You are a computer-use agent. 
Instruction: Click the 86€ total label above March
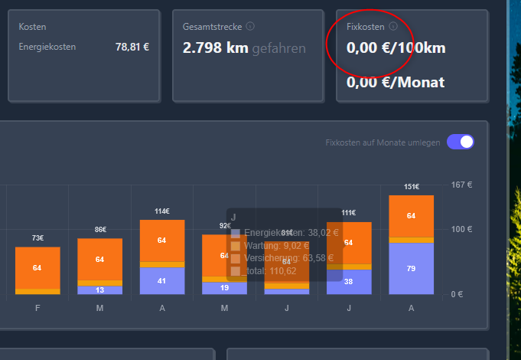tap(100, 230)
